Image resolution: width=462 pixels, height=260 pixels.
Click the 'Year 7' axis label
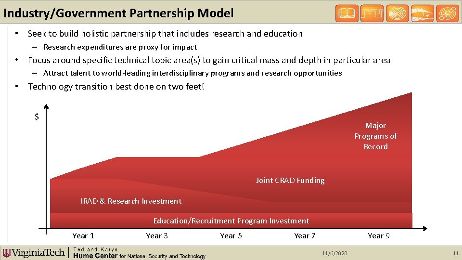[305, 236]
